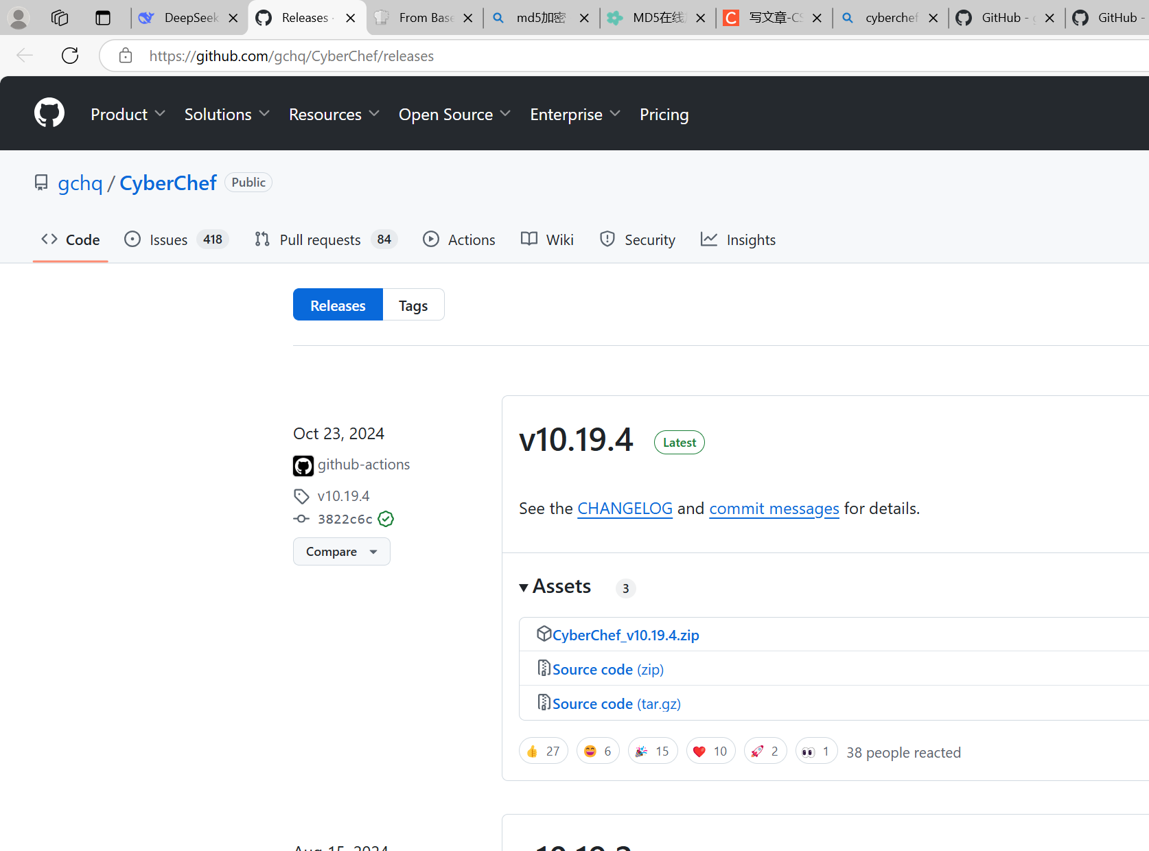Open the commit messages link

(x=774, y=509)
